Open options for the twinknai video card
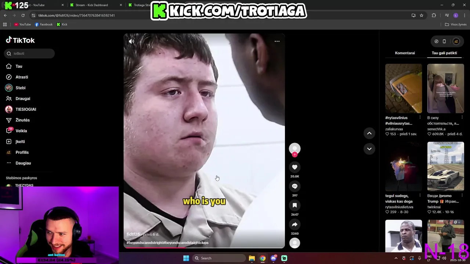This screenshot has width=470, height=264. point(462,196)
